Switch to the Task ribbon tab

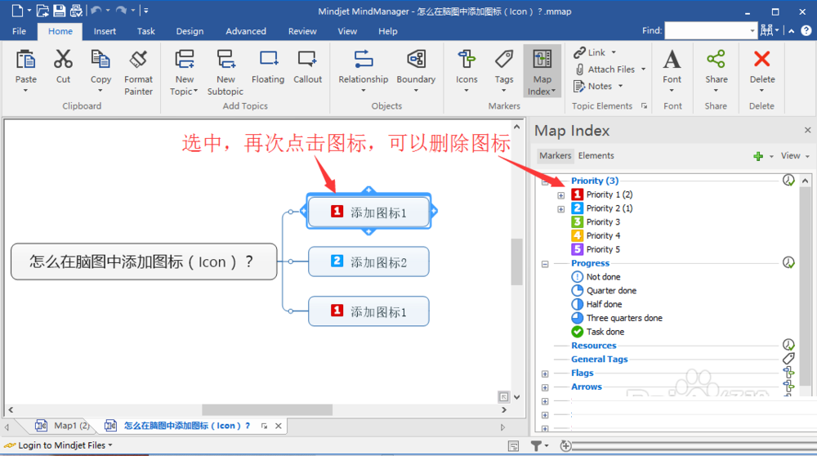(146, 31)
